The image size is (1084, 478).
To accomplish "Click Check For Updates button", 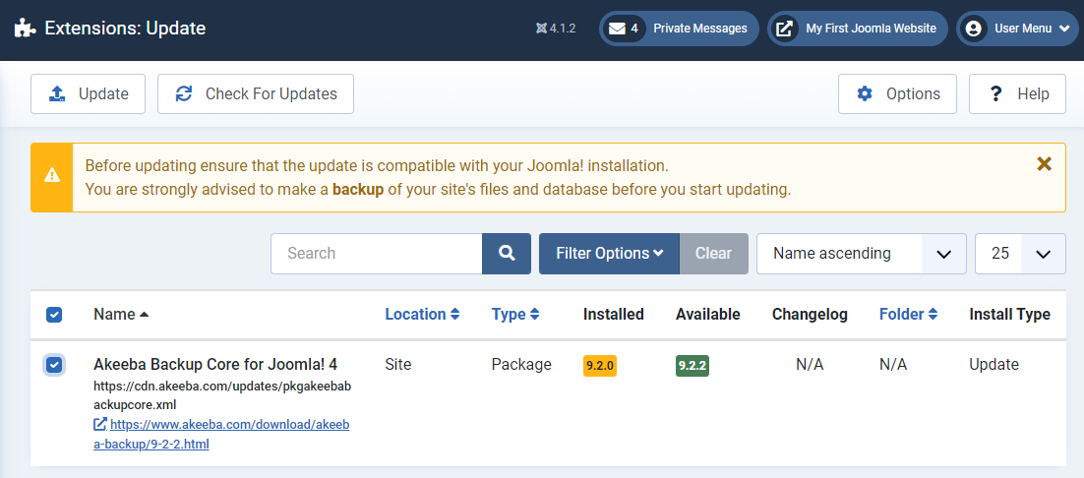I will tap(256, 94).
